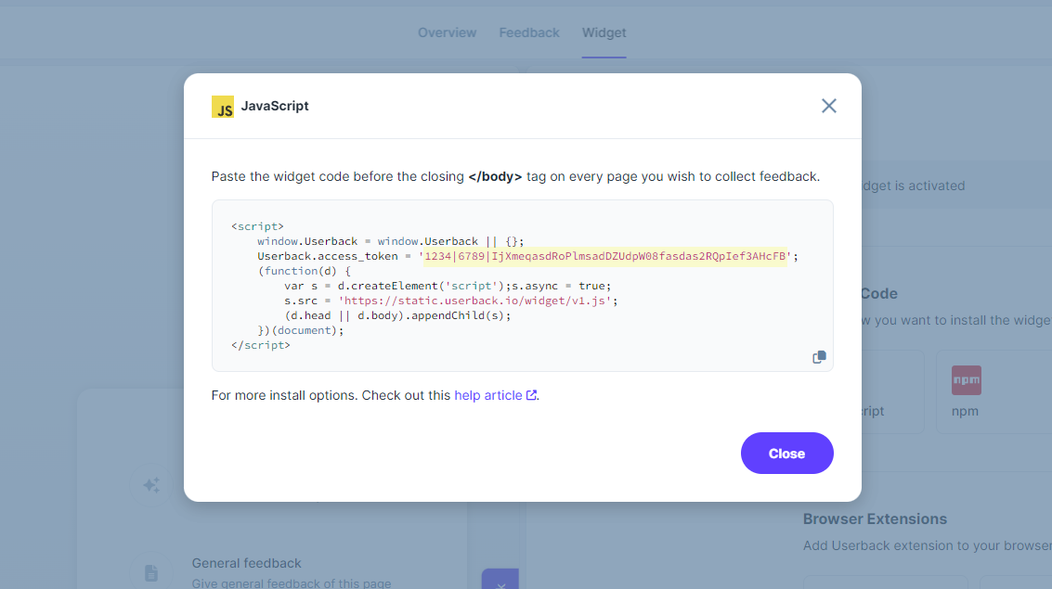Screen dimensions: 1052x589
Task: Switch to the Feedback tab
Action: (528, 32)
